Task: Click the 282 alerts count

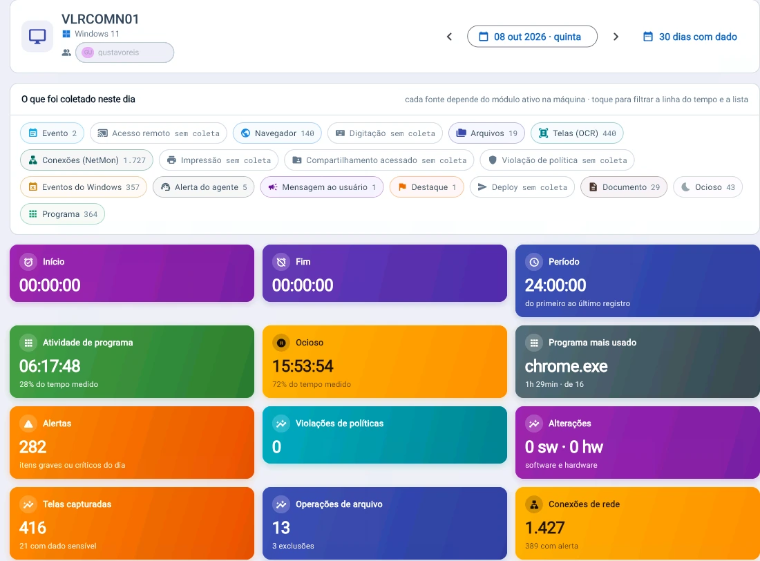Action: 33,447
